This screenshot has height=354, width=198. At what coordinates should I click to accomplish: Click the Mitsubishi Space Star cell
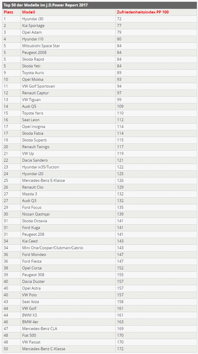pos(41,46)
